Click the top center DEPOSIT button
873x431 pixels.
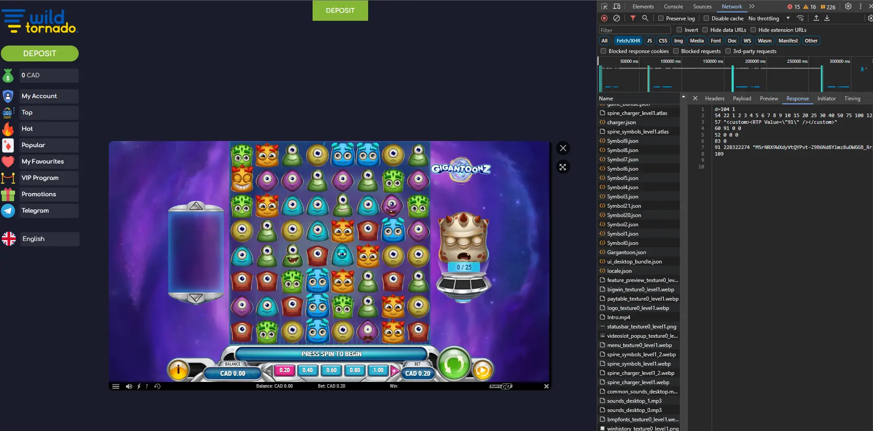click(x=340, y=11)
